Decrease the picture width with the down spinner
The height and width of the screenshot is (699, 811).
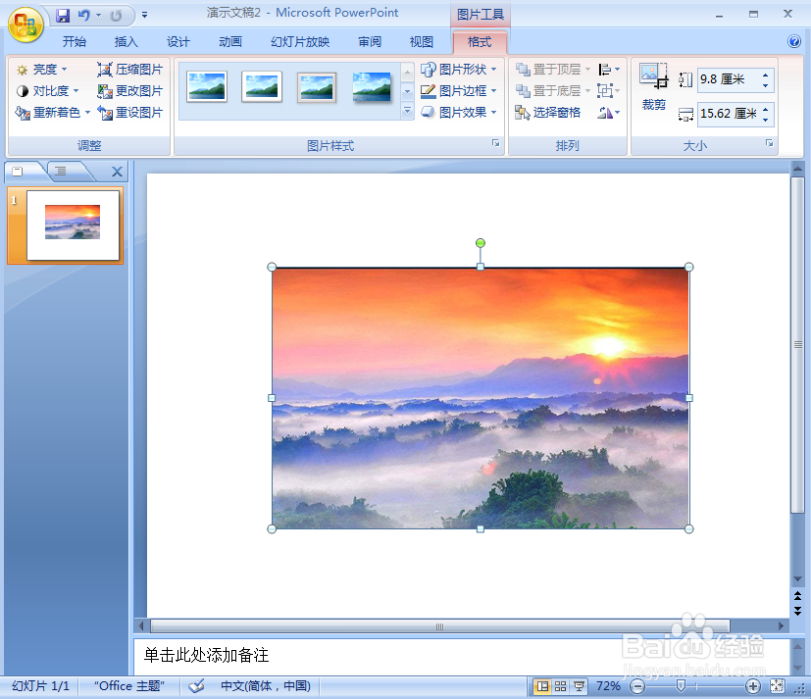(766, 120)
